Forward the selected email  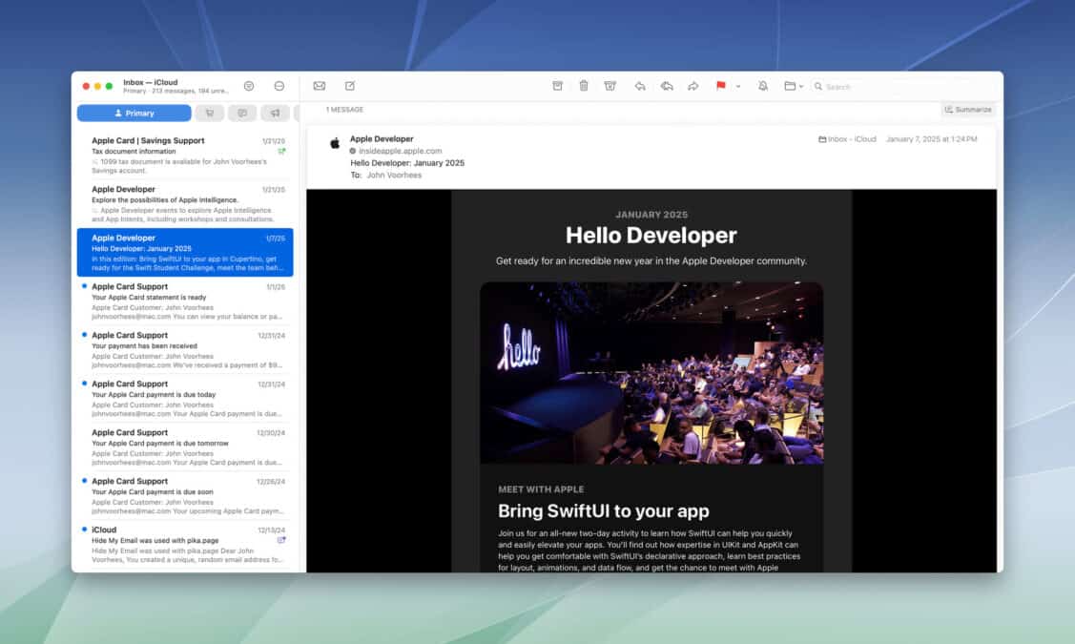click(x=693, y=86)
